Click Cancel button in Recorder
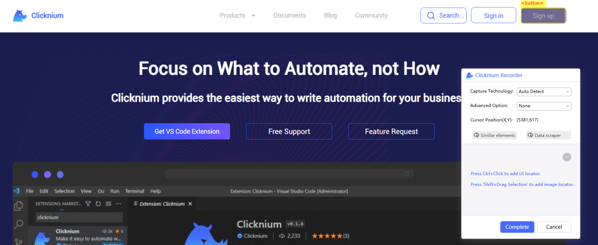This screenshot has height=245, width=598. click(x=554, y=227)
